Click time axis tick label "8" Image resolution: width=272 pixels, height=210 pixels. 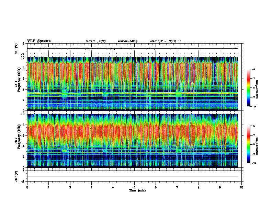[199, 187]
